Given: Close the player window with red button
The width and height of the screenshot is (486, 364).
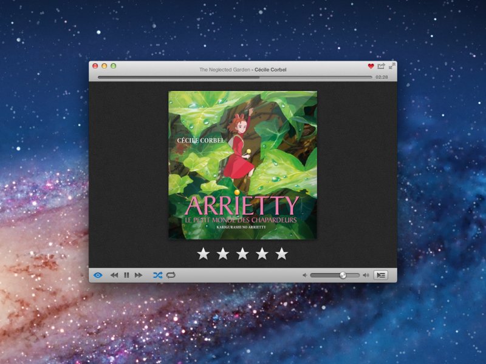Looking at the screenshot, I should (95, 66).
